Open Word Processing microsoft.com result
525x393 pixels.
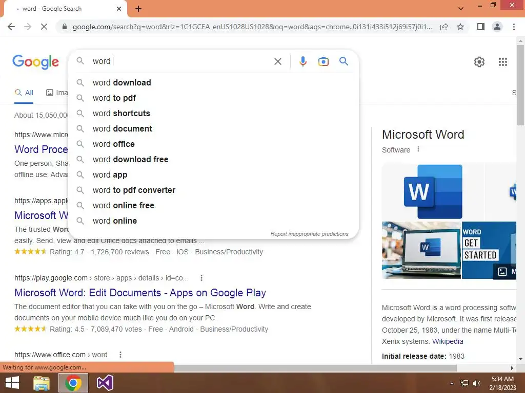point(41,149)
